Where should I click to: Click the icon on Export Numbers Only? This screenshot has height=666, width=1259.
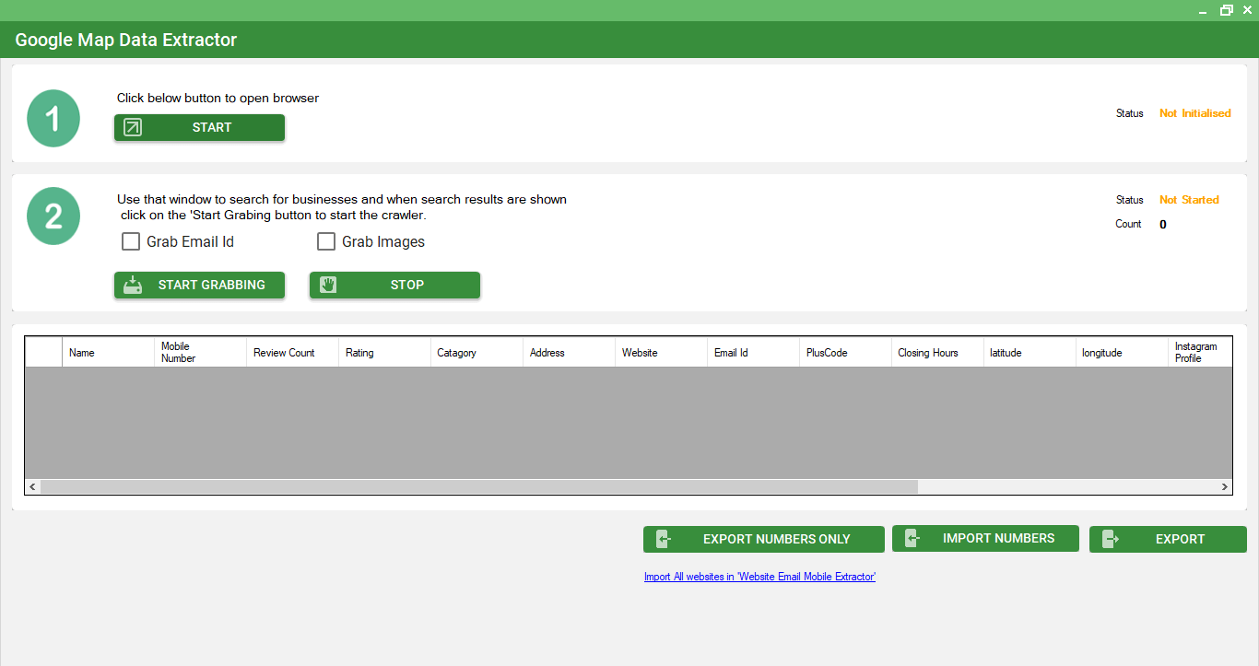tap(663, 540)
